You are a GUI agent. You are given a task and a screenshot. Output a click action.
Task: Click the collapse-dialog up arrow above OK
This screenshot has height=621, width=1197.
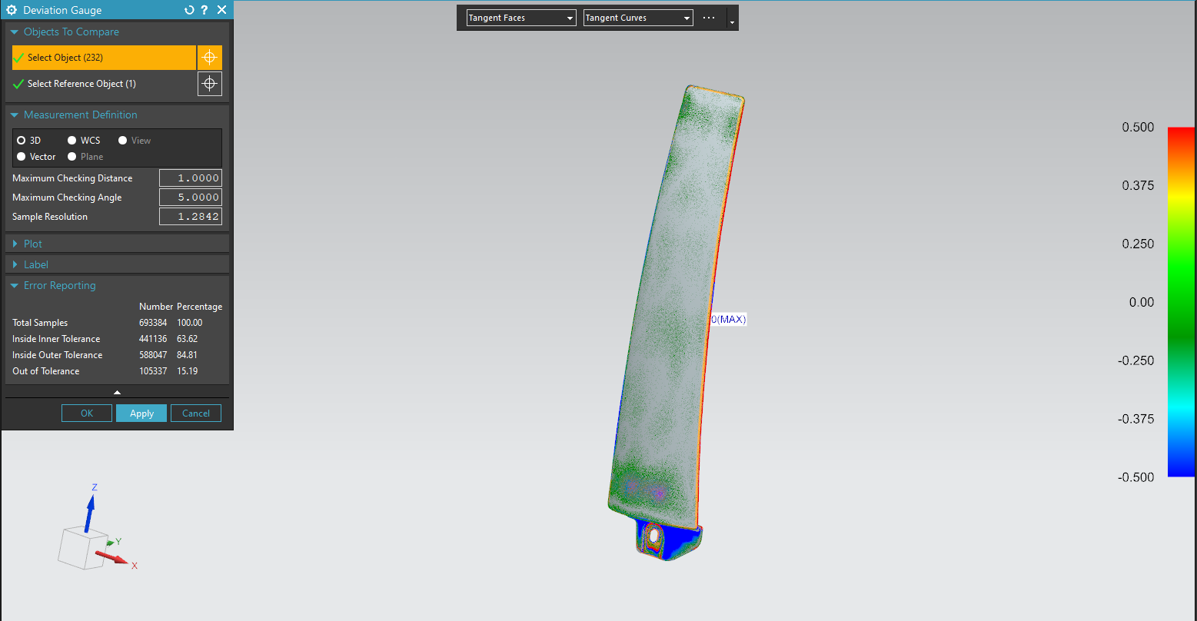tap(117, 392)
